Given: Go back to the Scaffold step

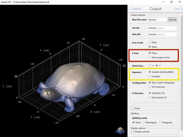Looking at the screenshot, I should point(135,9).
